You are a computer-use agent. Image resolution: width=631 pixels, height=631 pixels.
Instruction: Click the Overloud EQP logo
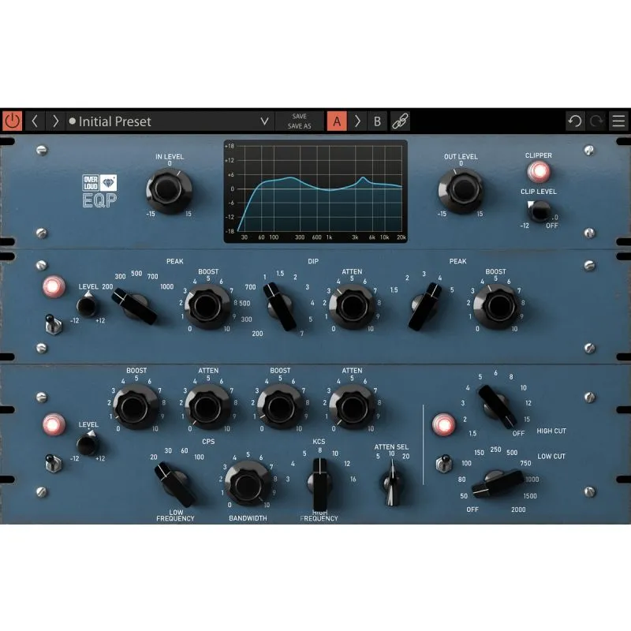pyautogui.click(x=100, y=191)
